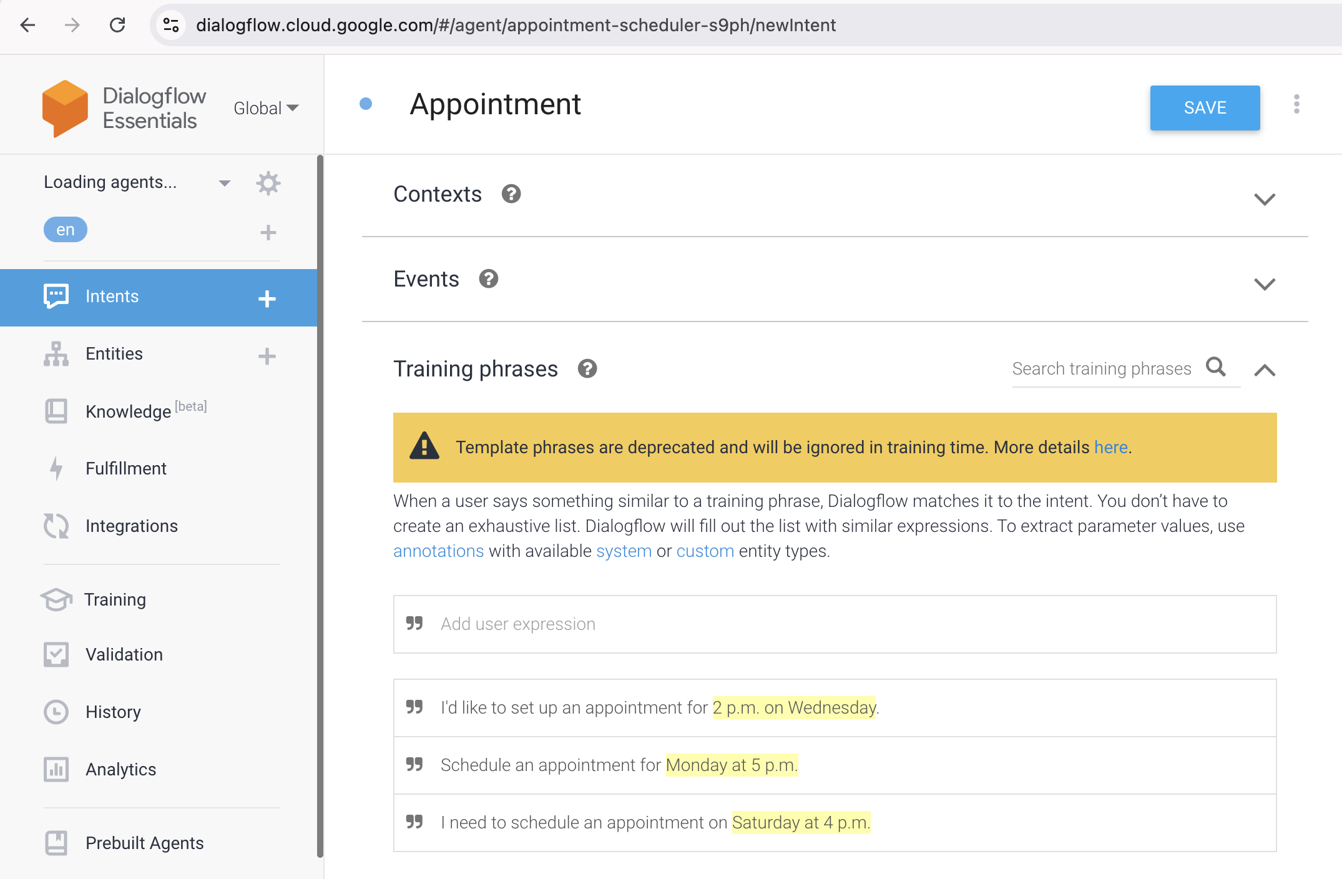
Task: Click the Training icon in sidebar
Action: (56, 599)
